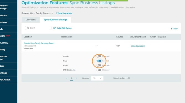
Task: Click the GPS Directories destination label
Action: click(x=69, y=70)
